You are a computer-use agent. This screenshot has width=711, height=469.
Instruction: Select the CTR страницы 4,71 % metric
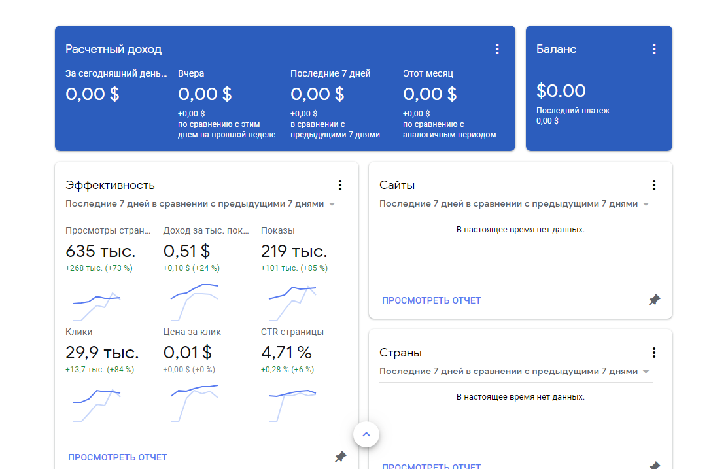point(286,353)
